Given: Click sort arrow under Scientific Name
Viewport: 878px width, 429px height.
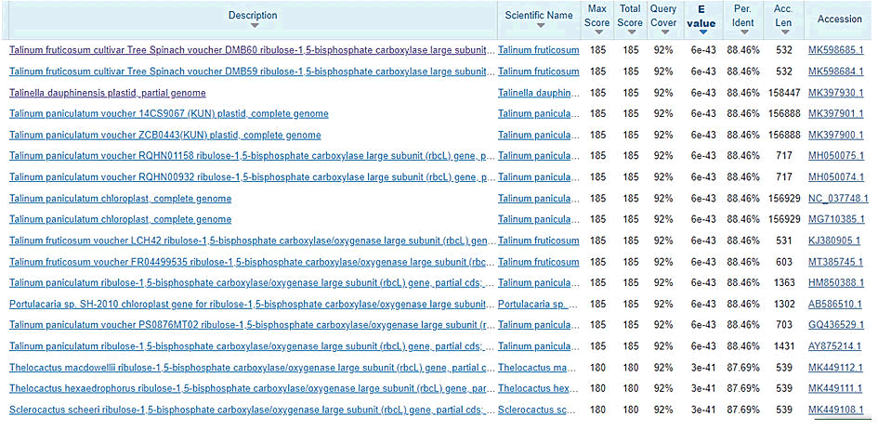Looking at the screenshot, I should click(x=539, y=27).
